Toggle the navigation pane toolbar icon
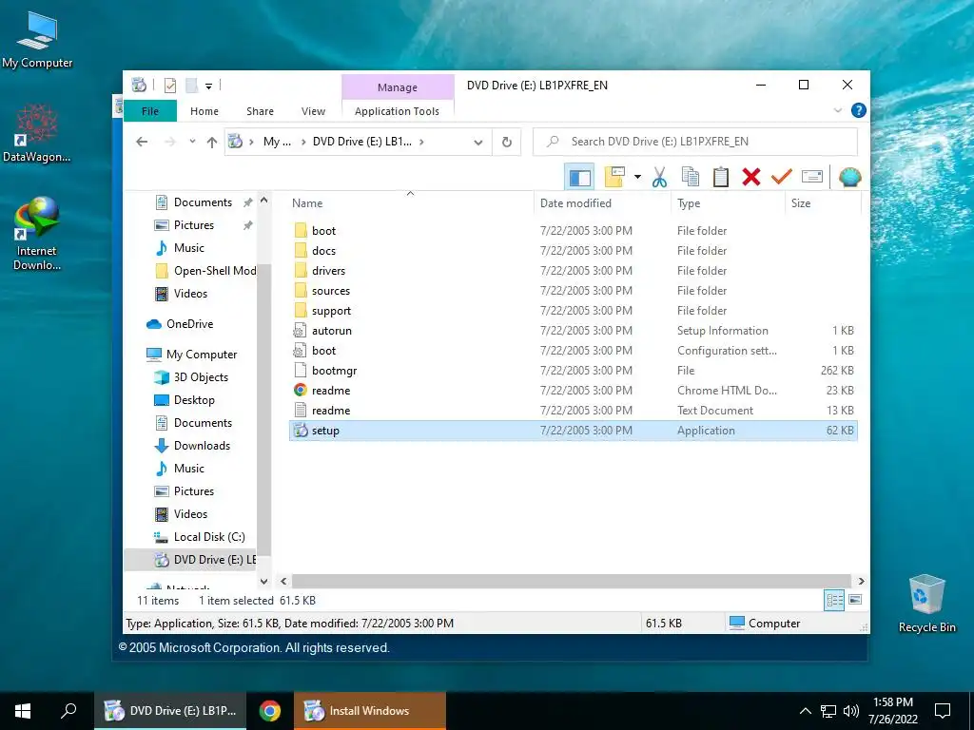 coord(579,178)
